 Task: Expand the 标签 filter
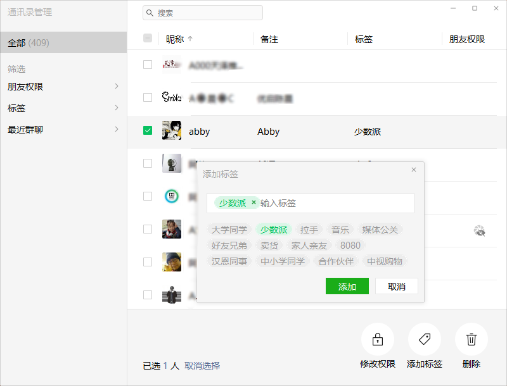(x=63, y=108)
